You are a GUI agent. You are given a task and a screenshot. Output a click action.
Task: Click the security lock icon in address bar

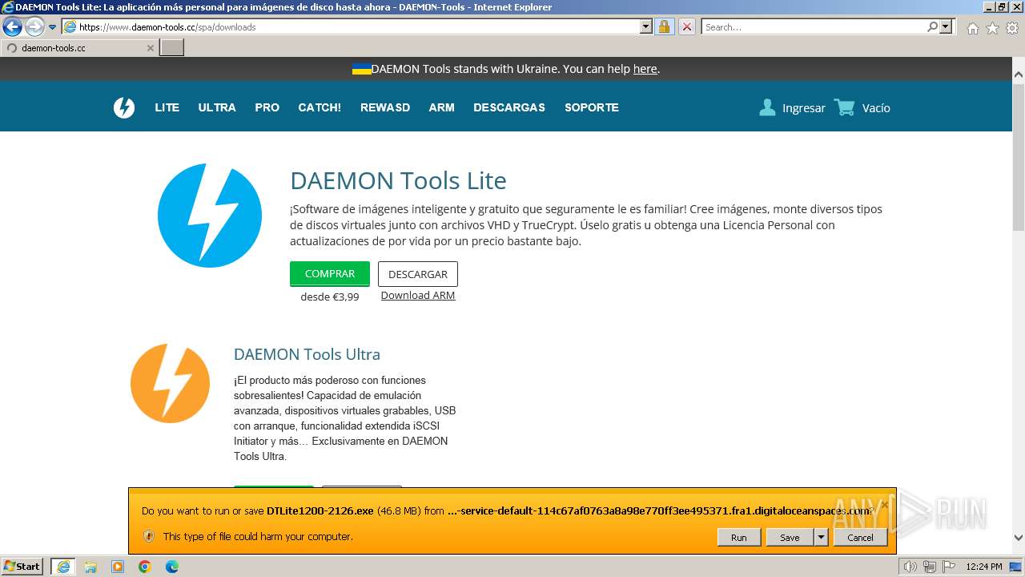pos(664,26)
